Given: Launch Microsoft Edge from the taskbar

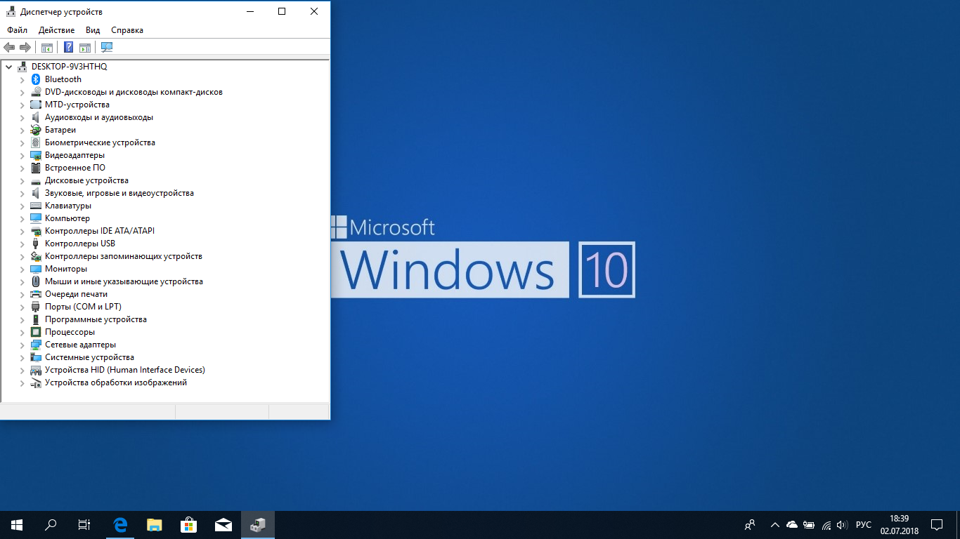Looking at the screenshot, I should (120, 525).
